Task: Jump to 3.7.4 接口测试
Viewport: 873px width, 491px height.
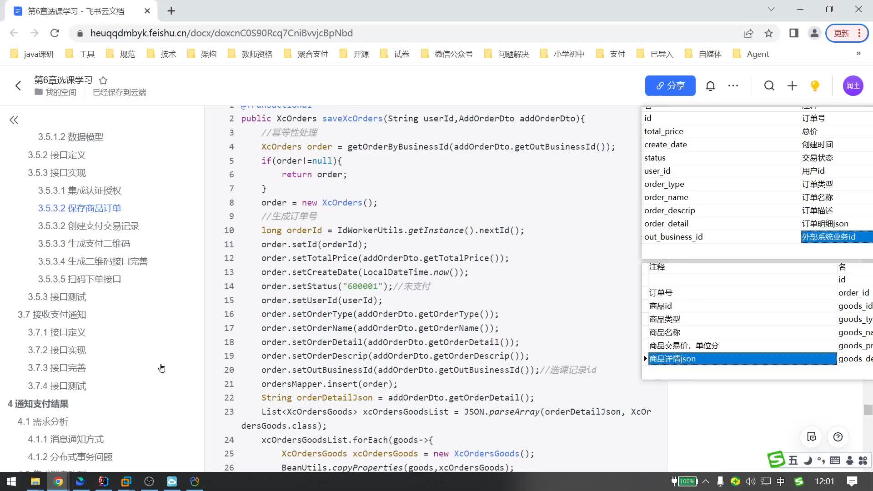Action: tap(57, 386)
